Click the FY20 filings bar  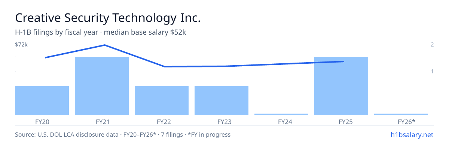[42, 101]
